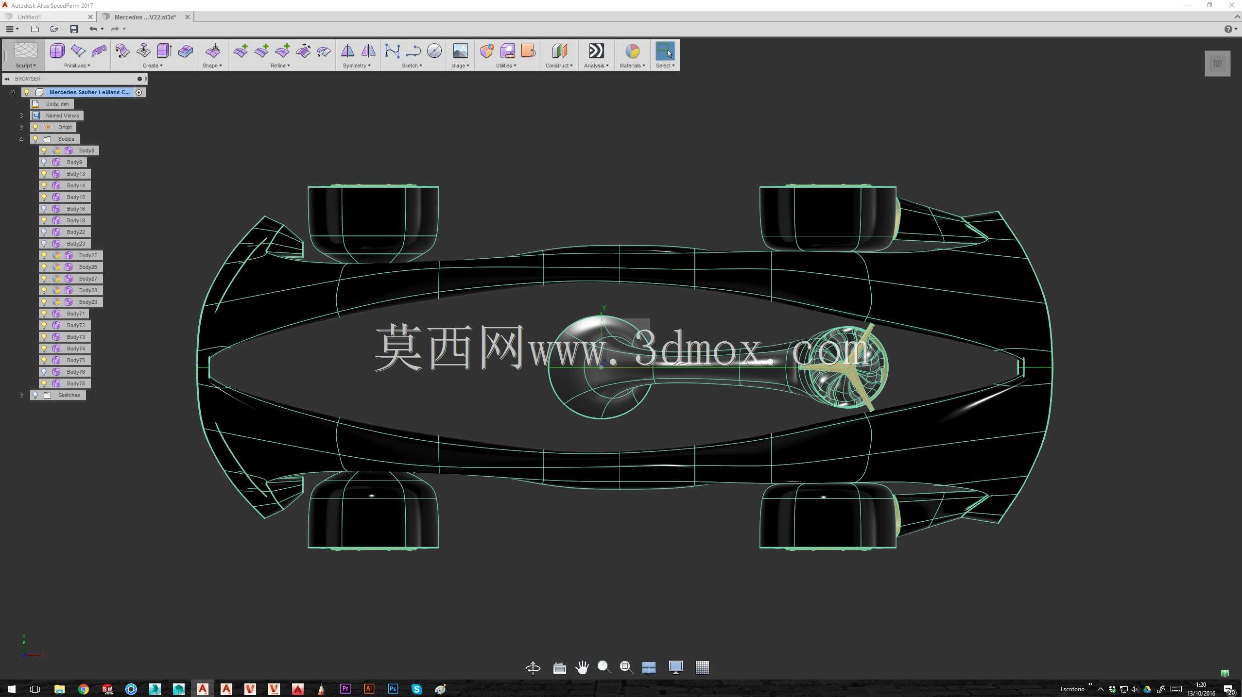
Task: Select Body29 in the browser
Action: [88, 302]
